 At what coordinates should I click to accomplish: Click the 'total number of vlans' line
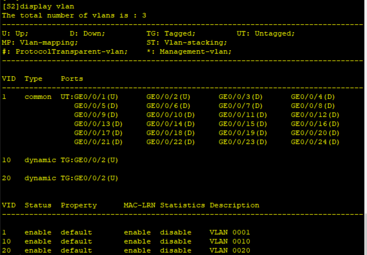(74, 15)
